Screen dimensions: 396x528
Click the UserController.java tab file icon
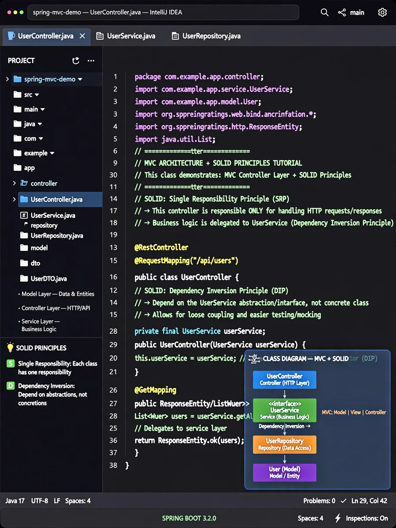pos(11,36)
